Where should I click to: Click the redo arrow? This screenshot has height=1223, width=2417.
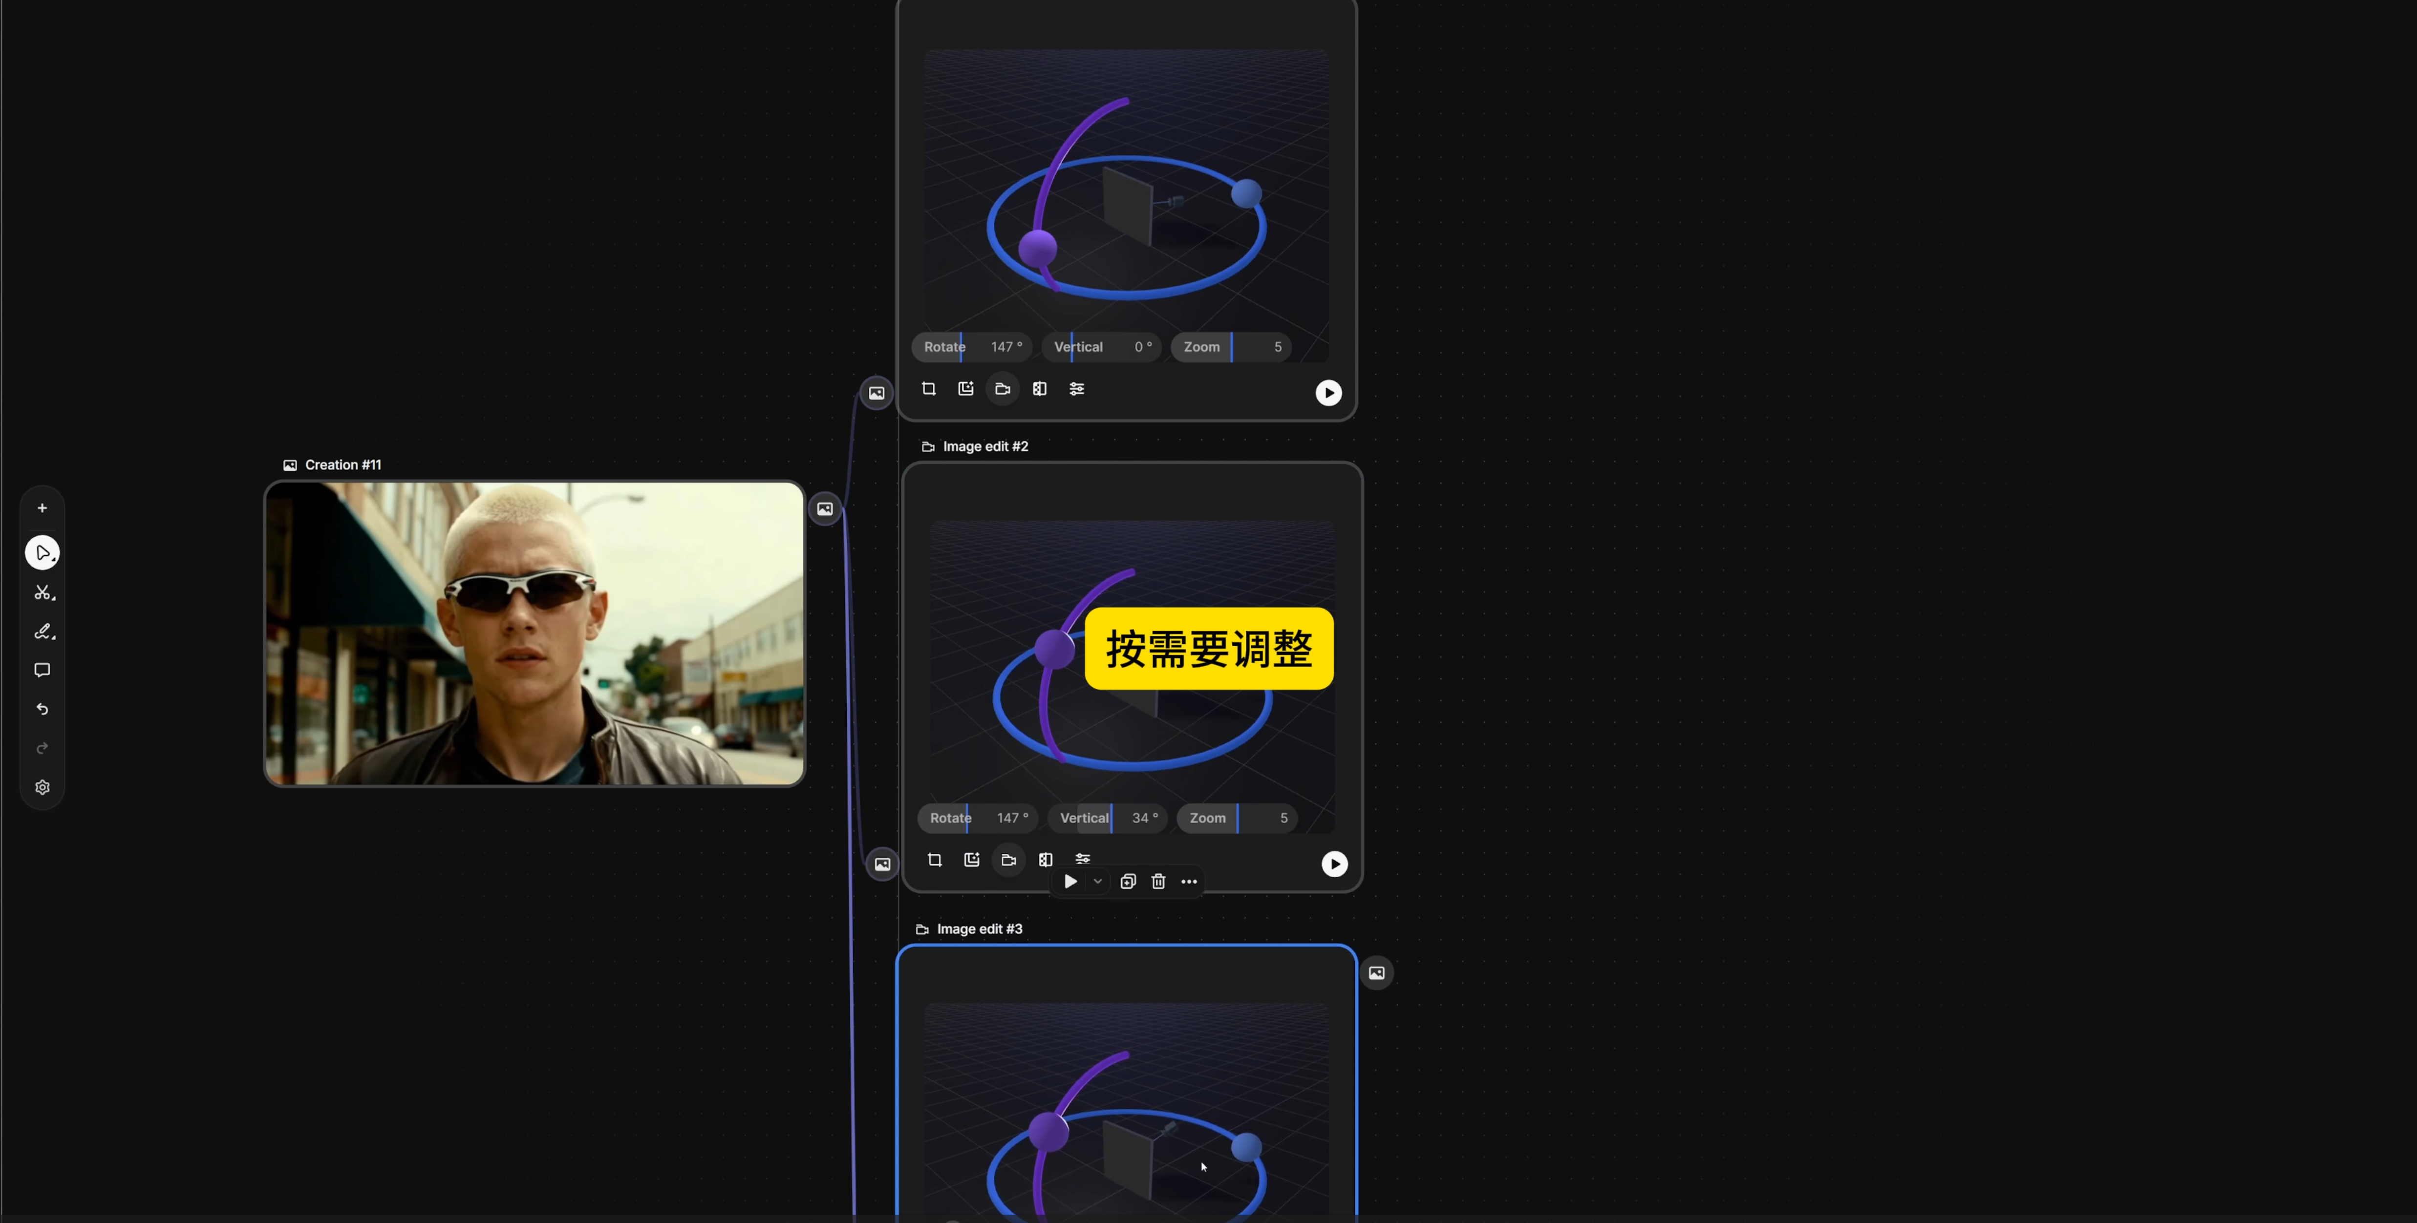42,748
